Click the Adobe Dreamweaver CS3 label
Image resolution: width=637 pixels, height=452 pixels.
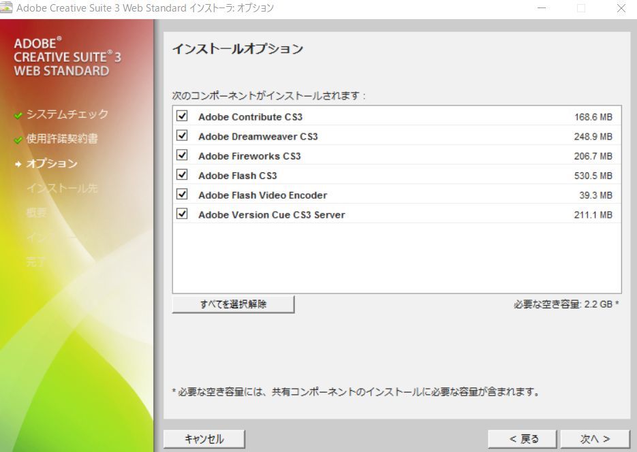point(258,136)
